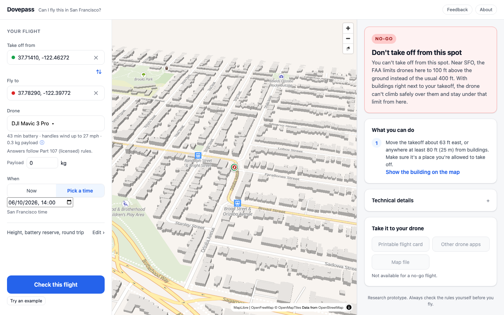
Task: Zoom out on the map
Action: pos(348,38)
